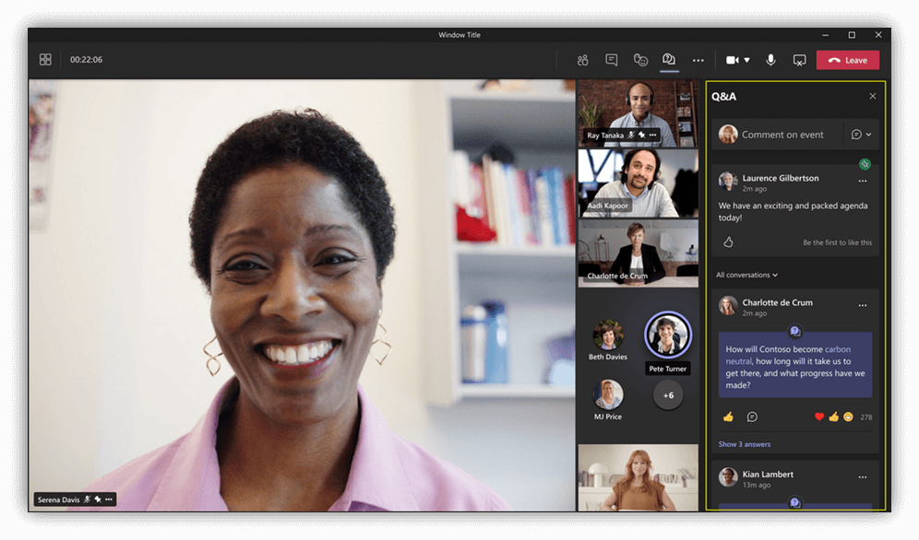Open the reactions icon in toolbar
The height and width of the screenshot is (540, 919).
[x=640, y=60]
